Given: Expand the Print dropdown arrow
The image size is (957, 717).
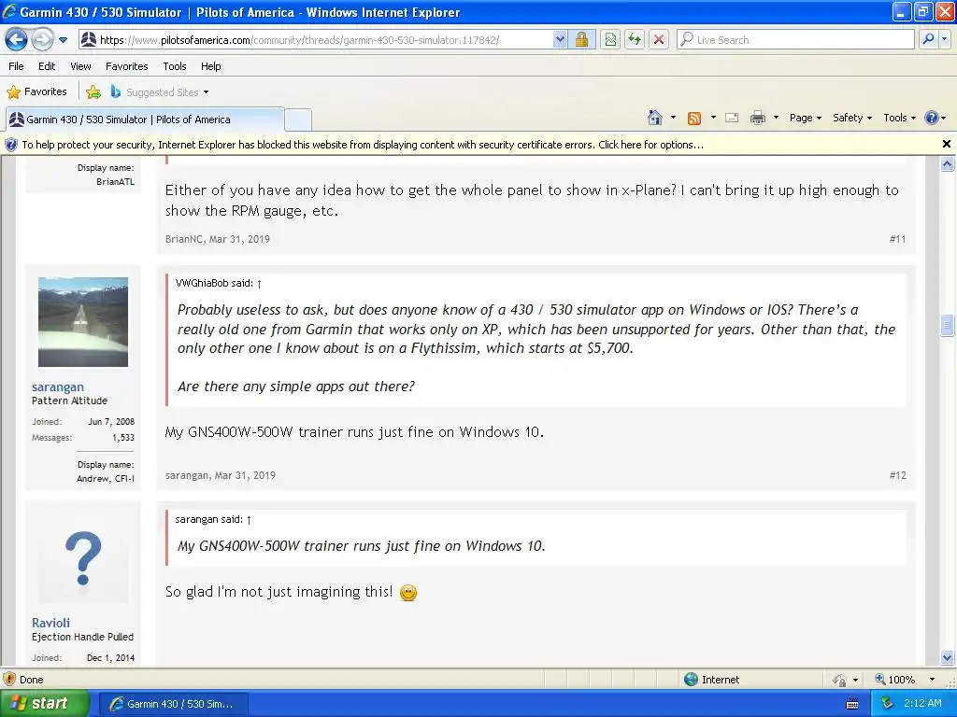Looking at the screenshot, I should click(x=776, y=118).
